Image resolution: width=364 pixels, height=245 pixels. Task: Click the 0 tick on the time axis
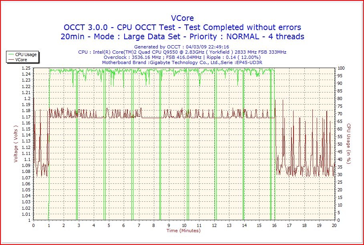[34, 225]
